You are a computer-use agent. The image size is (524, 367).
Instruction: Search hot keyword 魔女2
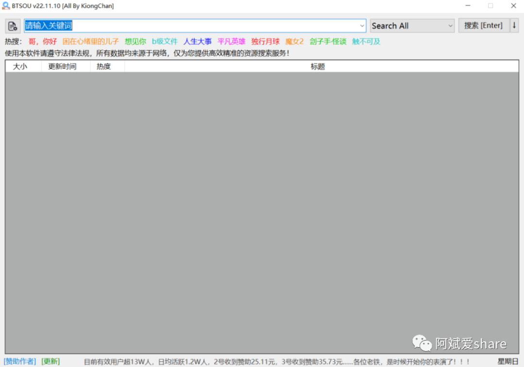point(294,41)
